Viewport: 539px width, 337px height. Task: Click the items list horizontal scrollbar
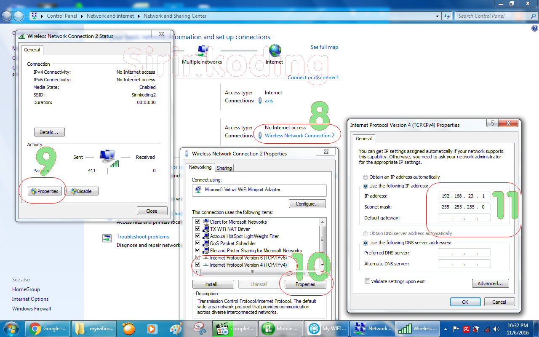pos(253,272)
